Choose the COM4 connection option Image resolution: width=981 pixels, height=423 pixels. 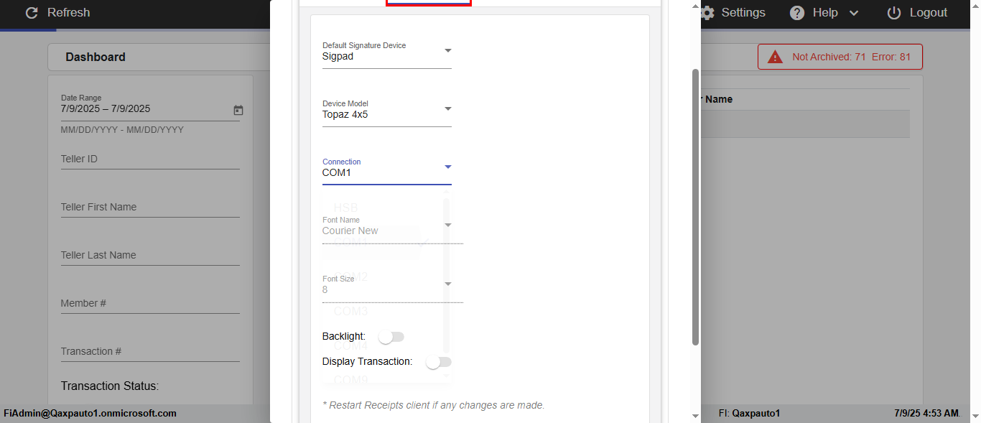pos(351,346)
